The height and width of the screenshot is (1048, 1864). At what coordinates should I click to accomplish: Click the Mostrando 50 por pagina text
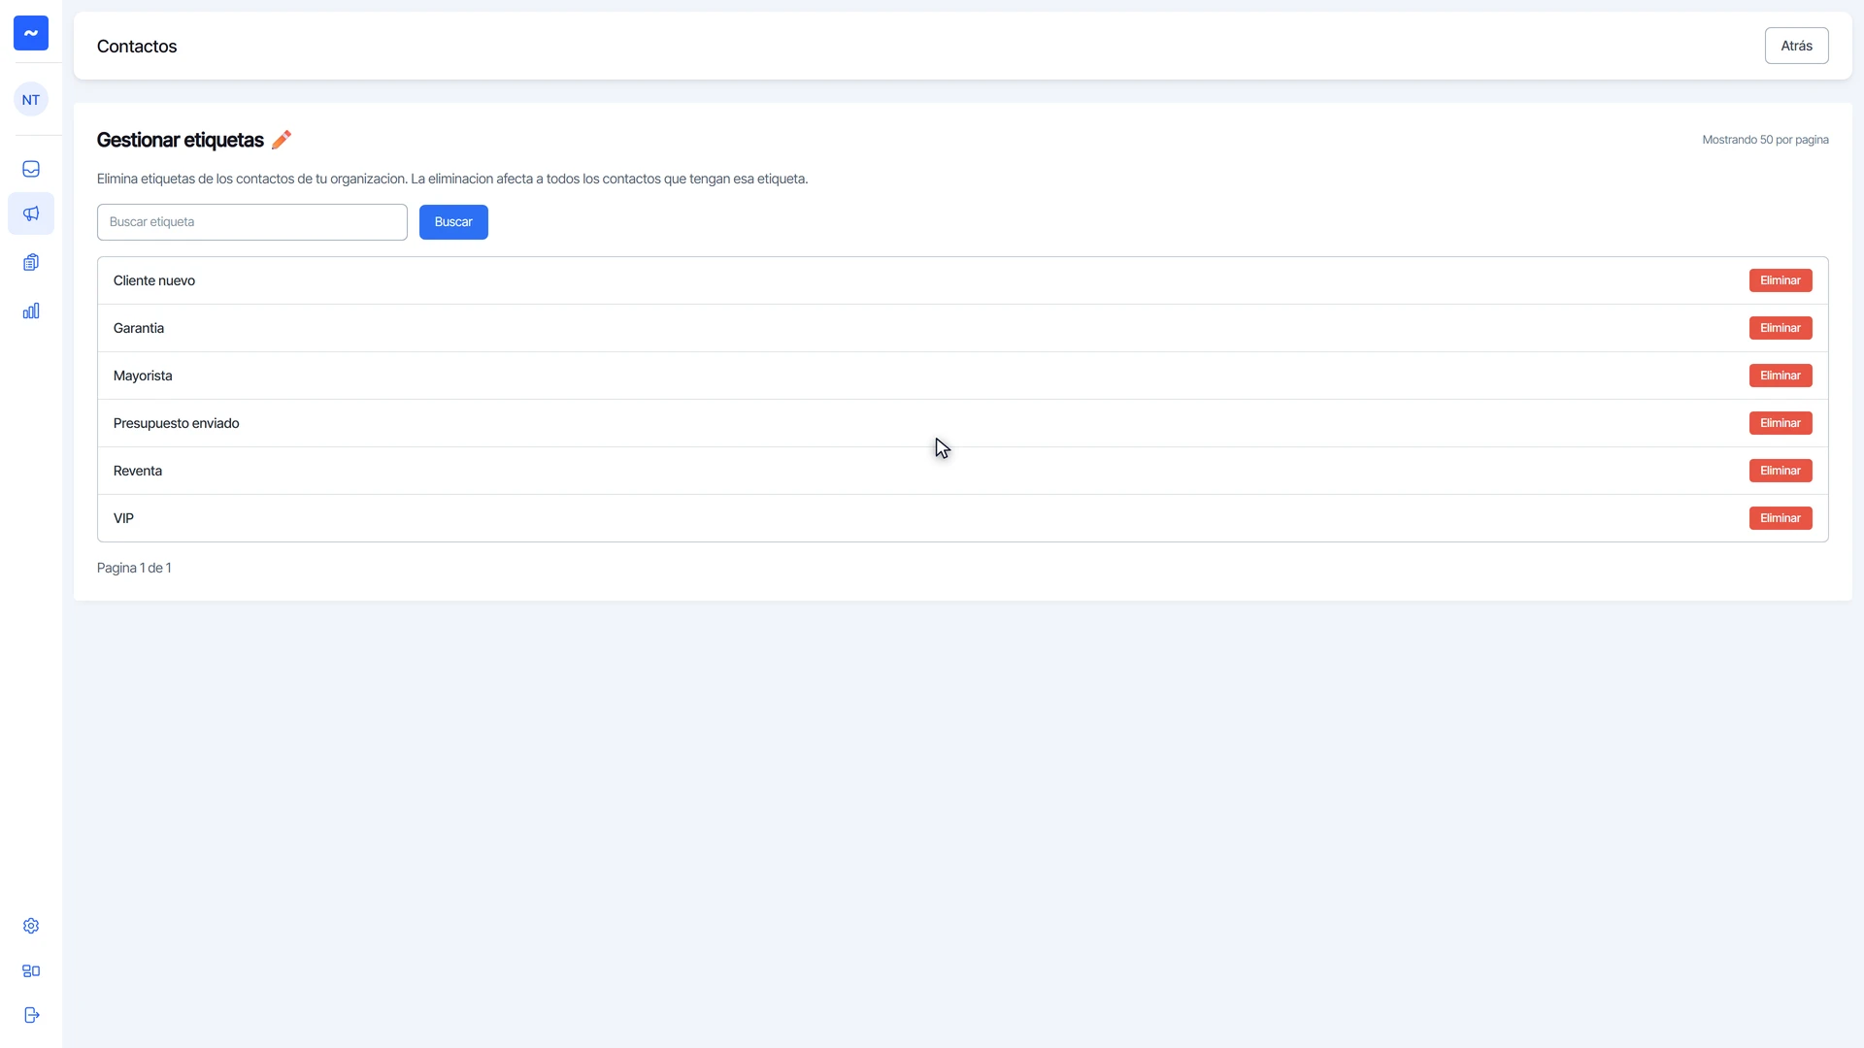click(1765, 140)
